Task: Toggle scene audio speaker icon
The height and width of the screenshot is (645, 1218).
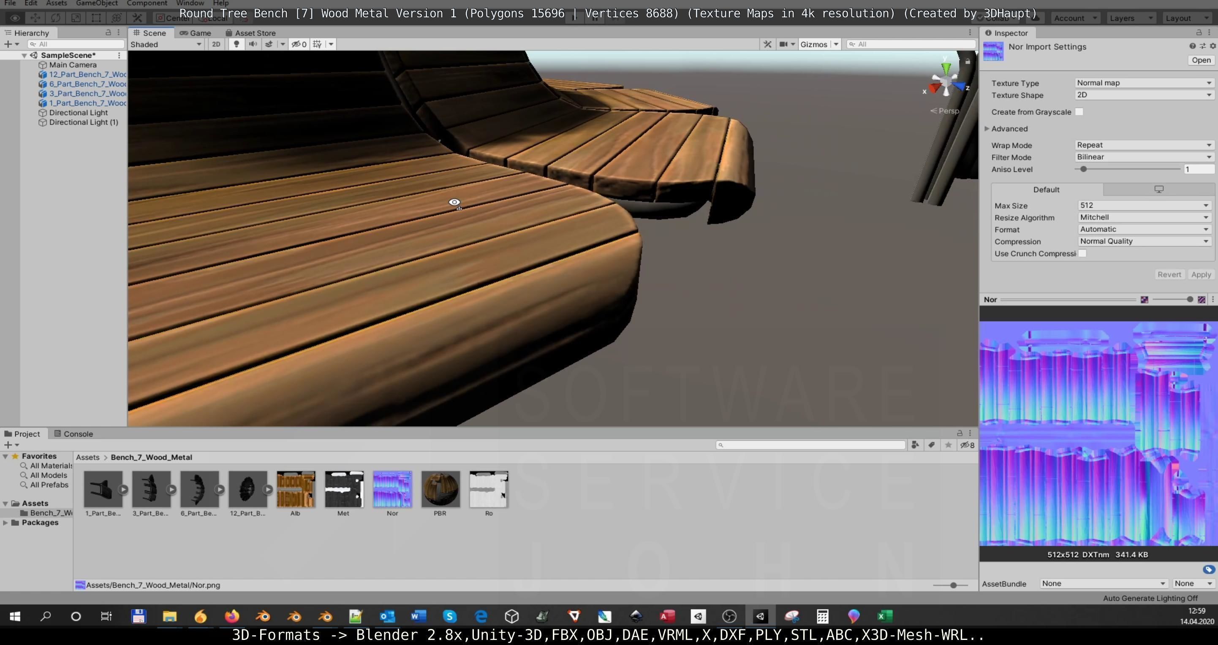Action: point(253,44)
